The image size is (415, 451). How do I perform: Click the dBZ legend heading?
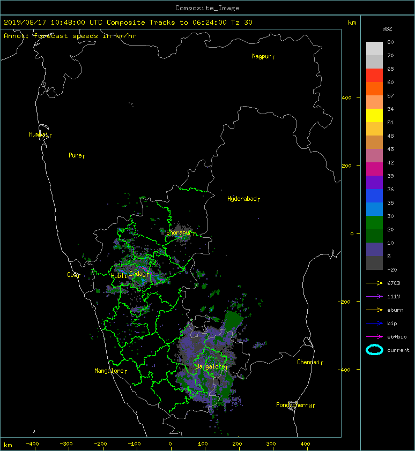(x=387, y=29)
